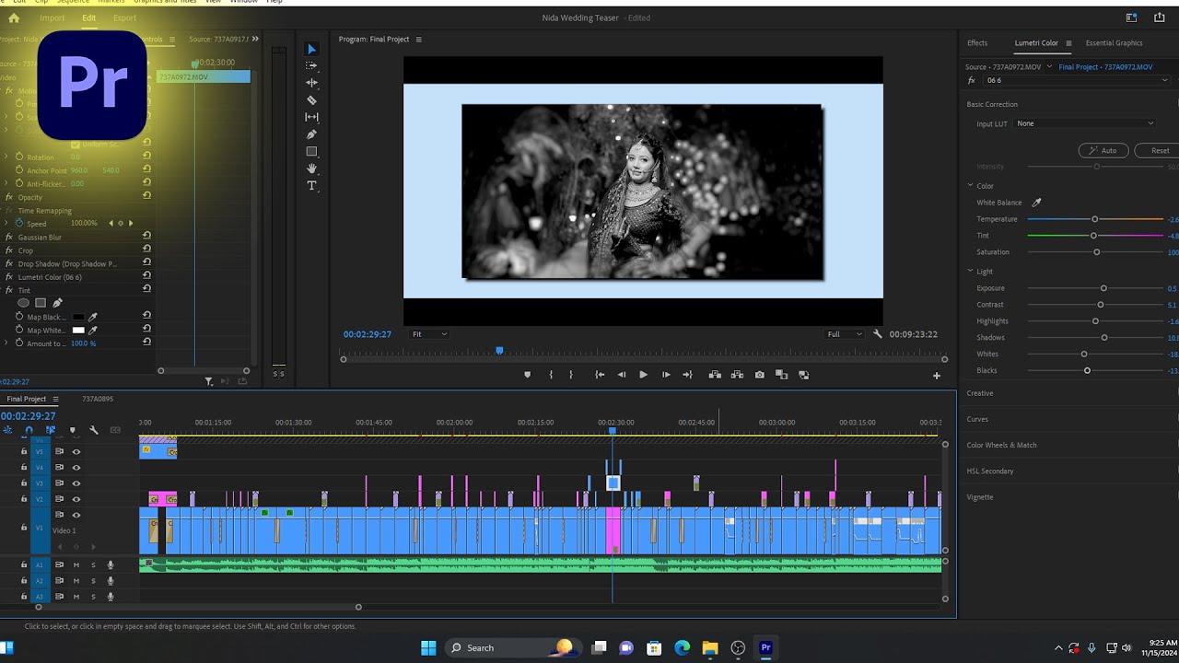
Task: Select the Pen tool in toolbar
Action: pos(311,134)
